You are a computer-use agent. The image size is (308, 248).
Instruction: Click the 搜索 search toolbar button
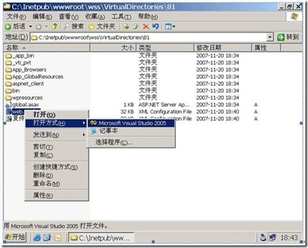coord(74,27)
